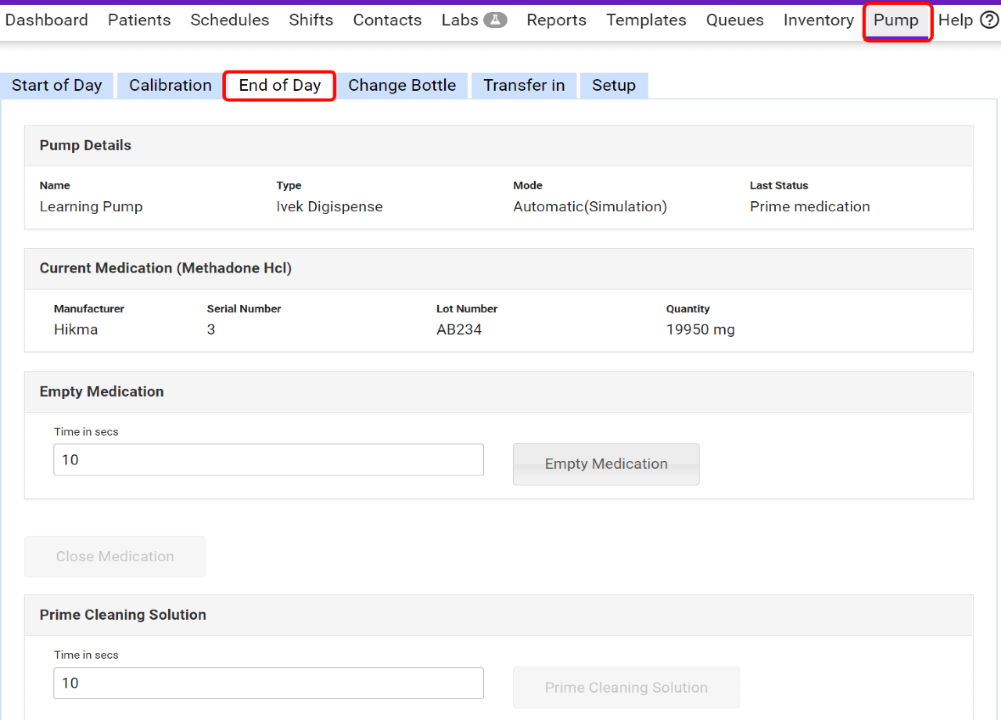Go to Queues in the top navigation
1001x720 pixels.
pos(735,20)
